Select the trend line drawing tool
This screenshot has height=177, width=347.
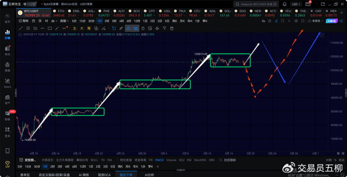[x=21, y=28]
